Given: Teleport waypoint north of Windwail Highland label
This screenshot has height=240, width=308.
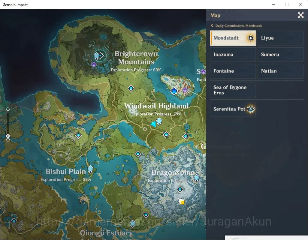Looking at the screenshot, I should (x=131, y=88).
